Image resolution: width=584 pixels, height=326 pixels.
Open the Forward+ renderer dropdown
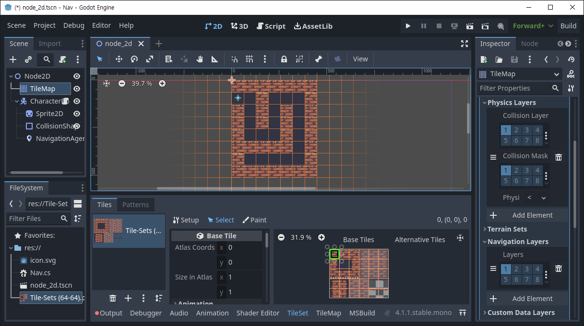click(x=533, y=26)
